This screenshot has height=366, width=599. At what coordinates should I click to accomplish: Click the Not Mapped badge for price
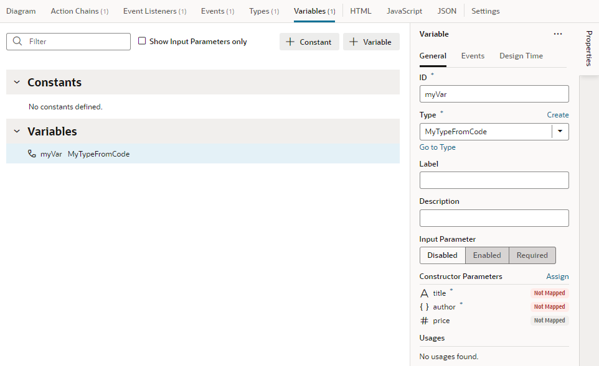pyautogui.click(x=549, y=320)
